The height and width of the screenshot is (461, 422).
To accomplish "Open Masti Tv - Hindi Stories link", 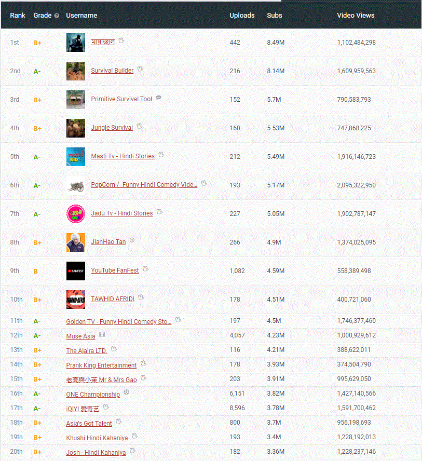I will 123,156.
